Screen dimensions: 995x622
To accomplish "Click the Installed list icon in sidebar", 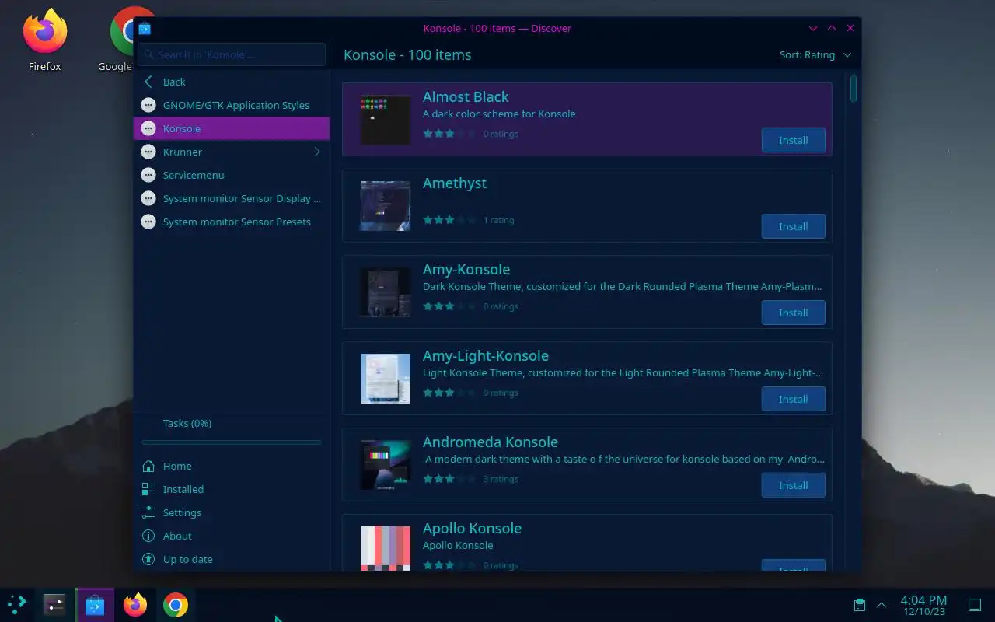I will click(x=148, y=489).
